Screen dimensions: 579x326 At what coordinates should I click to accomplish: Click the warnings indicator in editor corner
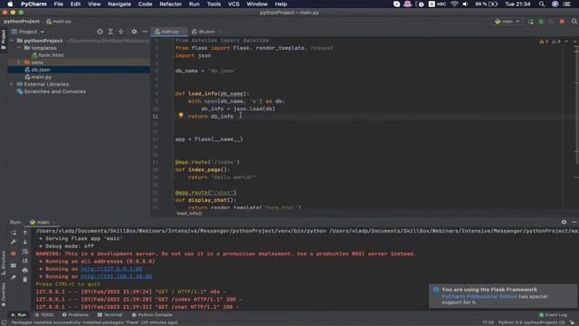click(550, 42)
